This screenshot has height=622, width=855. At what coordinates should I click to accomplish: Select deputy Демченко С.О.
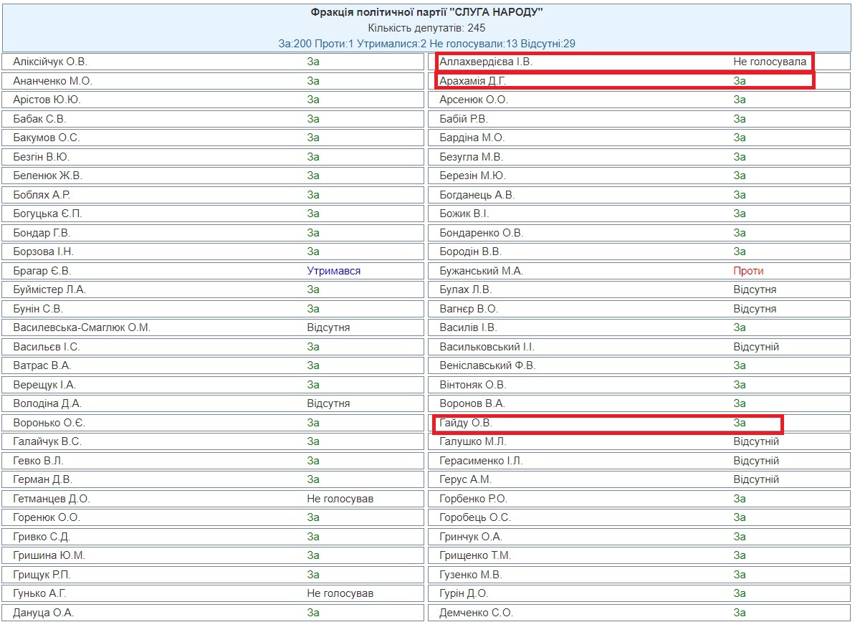click(x=474, y=613)
